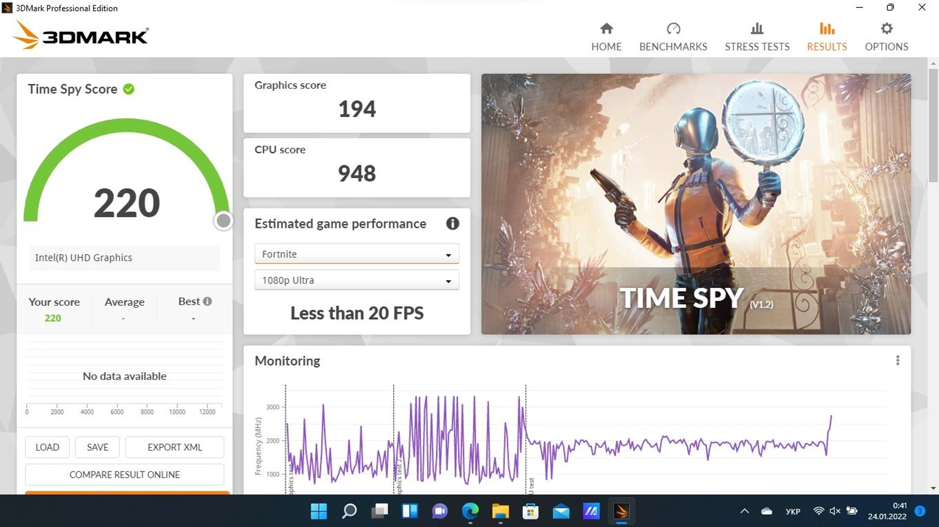939x527 pixels.
Task: Click the LOAD button
Action: pyautogui.click(x=47, y=447)
